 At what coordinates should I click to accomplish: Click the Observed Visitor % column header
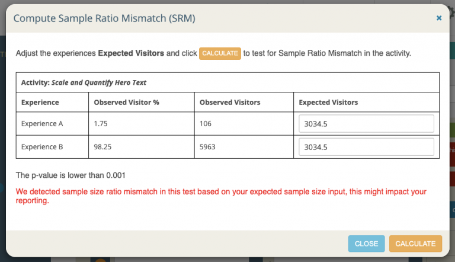tap(127, 102)
